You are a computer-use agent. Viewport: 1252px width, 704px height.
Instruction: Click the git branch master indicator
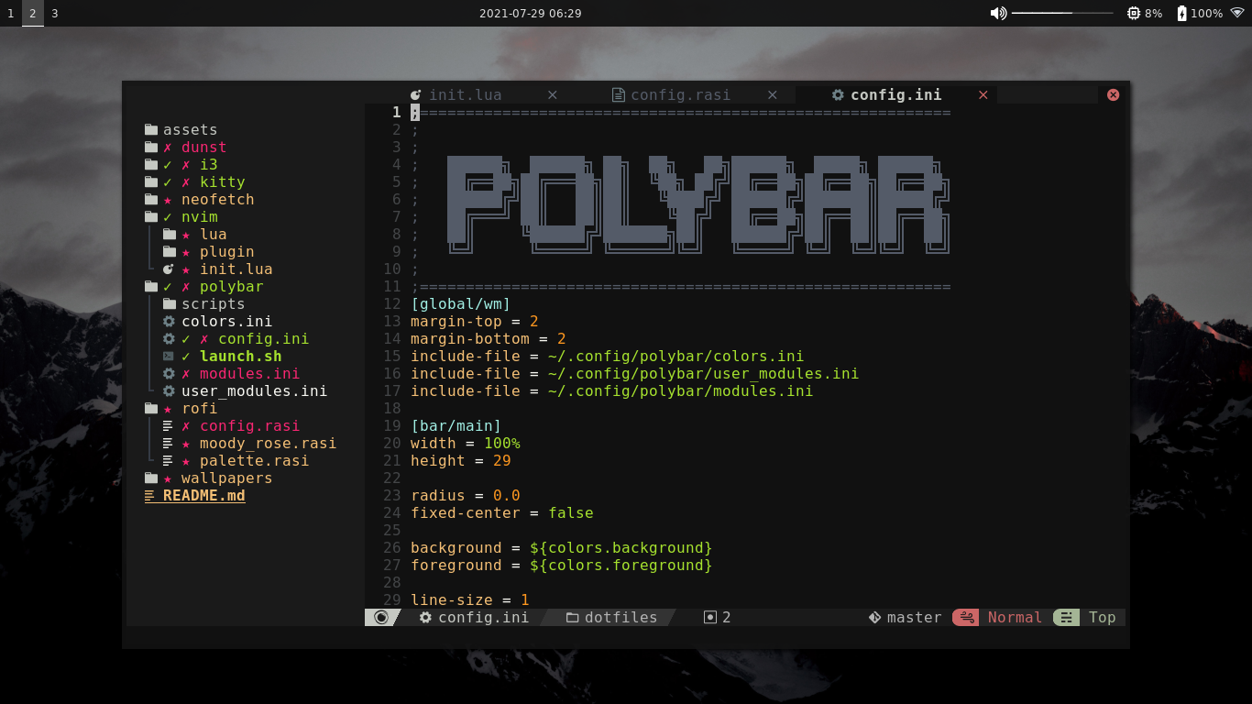pyautogui.click(x=906, y=618)
